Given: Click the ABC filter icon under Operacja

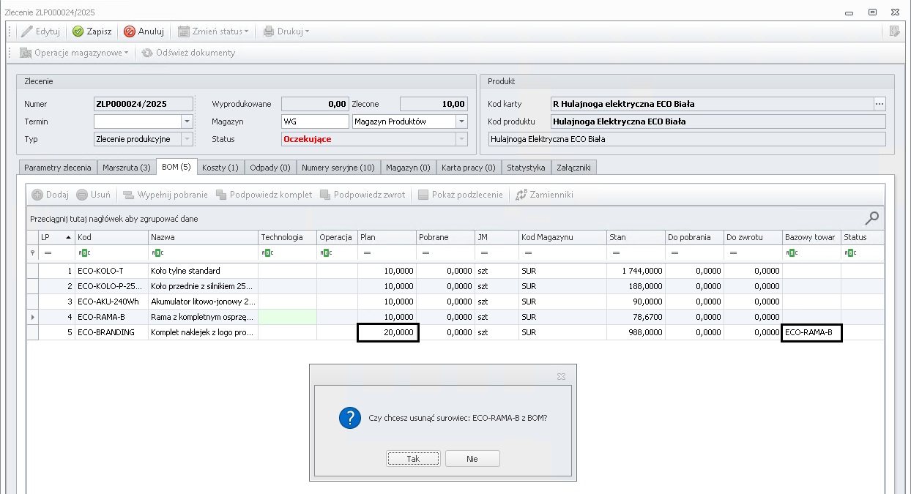Looking at the screenshot, I should (x=325, y=253).
